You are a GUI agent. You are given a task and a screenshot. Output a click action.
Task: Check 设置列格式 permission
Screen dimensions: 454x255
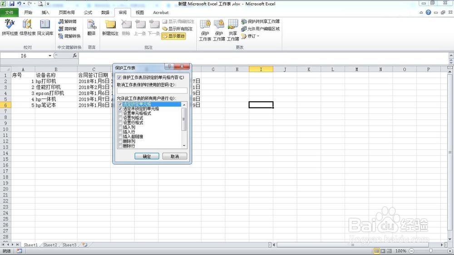120,118
